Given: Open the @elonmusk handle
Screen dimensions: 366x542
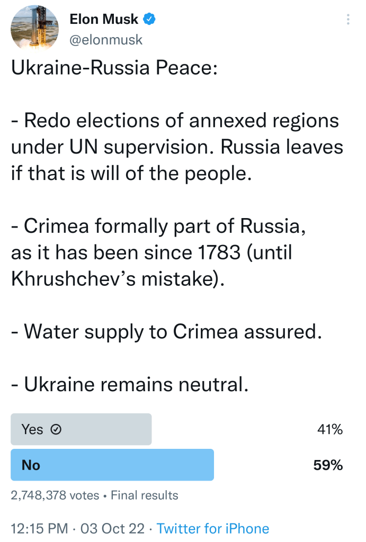Looking at the screenshot, I should 106,40.
